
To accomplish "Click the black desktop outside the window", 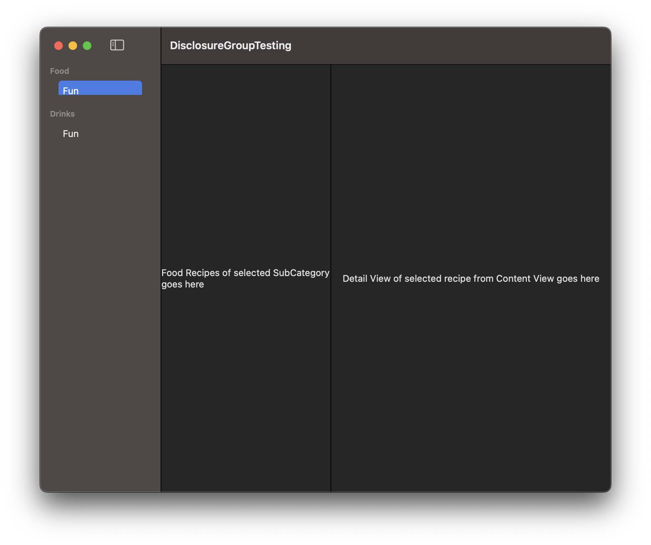I will point(321,521).
